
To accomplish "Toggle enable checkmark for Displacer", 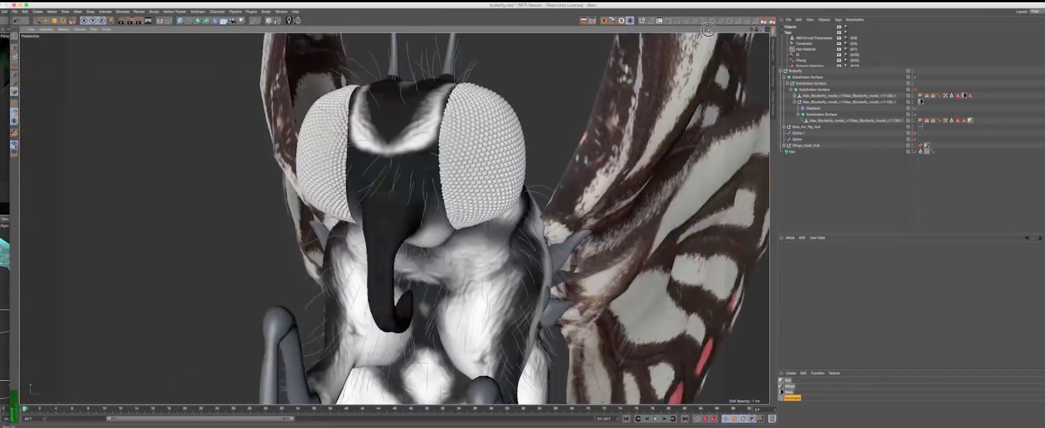I will pos(915,108).
